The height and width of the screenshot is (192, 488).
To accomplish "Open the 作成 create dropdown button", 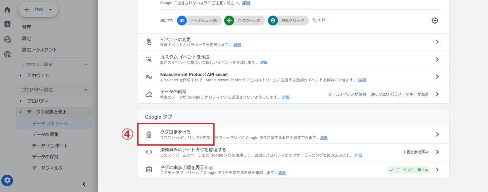I will point(38,10).
